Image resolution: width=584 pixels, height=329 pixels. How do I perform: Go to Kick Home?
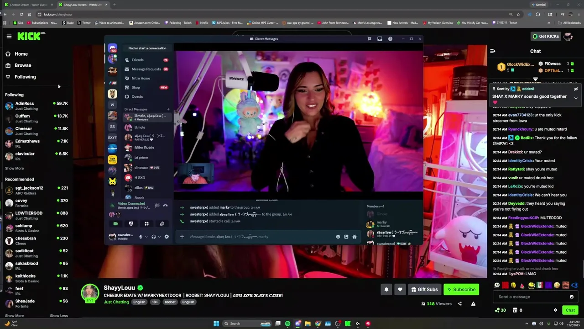click(21, 54)
